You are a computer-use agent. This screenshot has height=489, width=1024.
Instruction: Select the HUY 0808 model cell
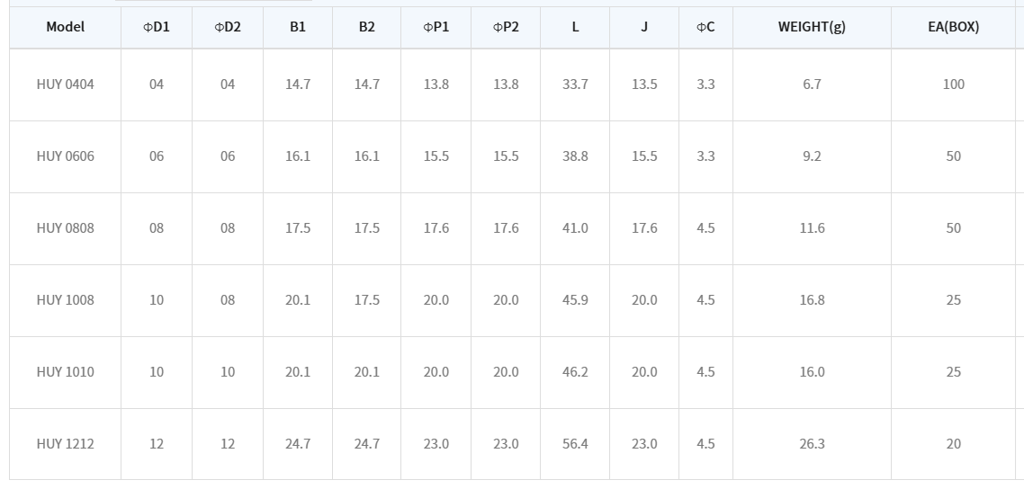pos(65,228)
